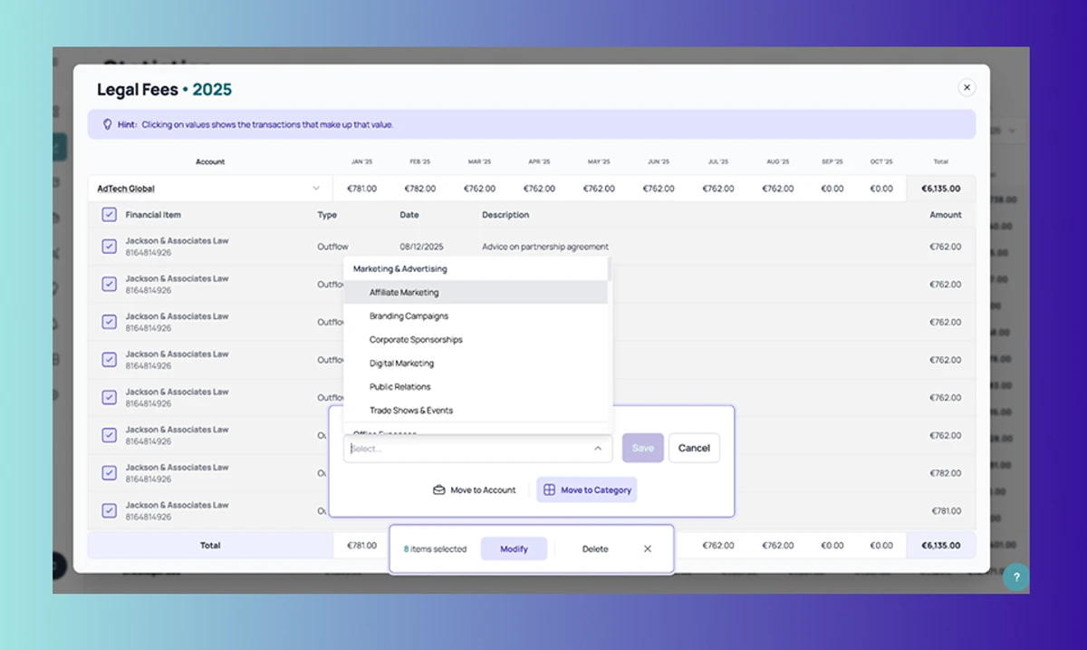This screenshot has height=650, width=1087.
Task: Click the Cancel button
Action: [694, 448]
